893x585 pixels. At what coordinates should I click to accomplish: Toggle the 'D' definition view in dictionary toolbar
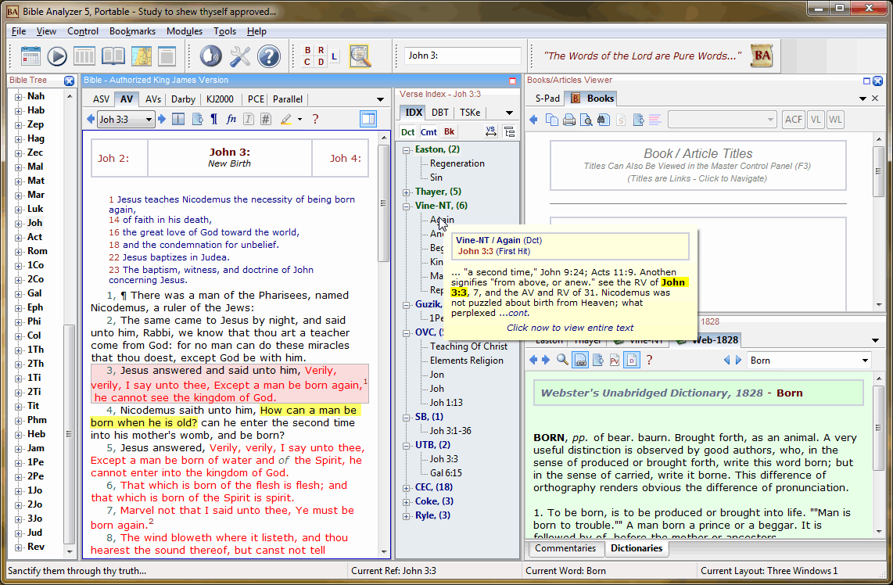631,360
